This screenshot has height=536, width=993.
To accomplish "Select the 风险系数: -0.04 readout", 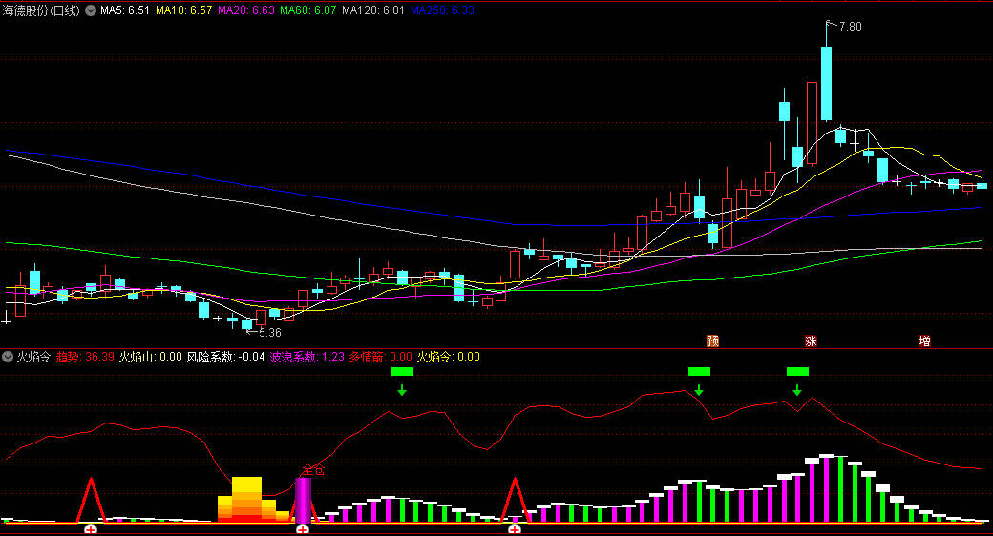I will point(225,357).
